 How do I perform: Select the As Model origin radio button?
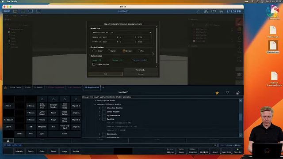(x=94, y=51)
